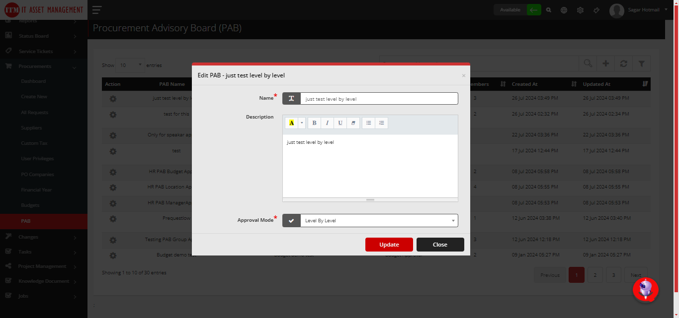
Task: Open the chatbot assistant icon
Action: pyautogui.click(x=645, y=289)
